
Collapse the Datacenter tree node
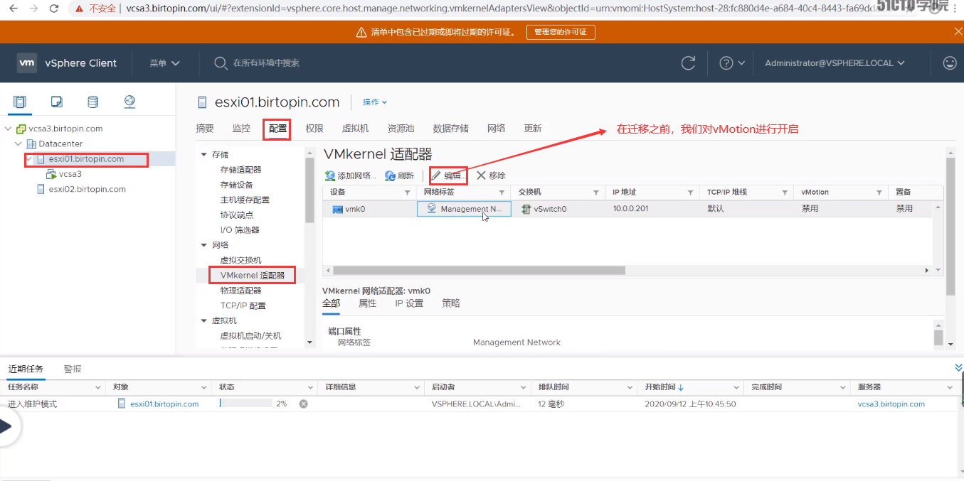(19, 144)
